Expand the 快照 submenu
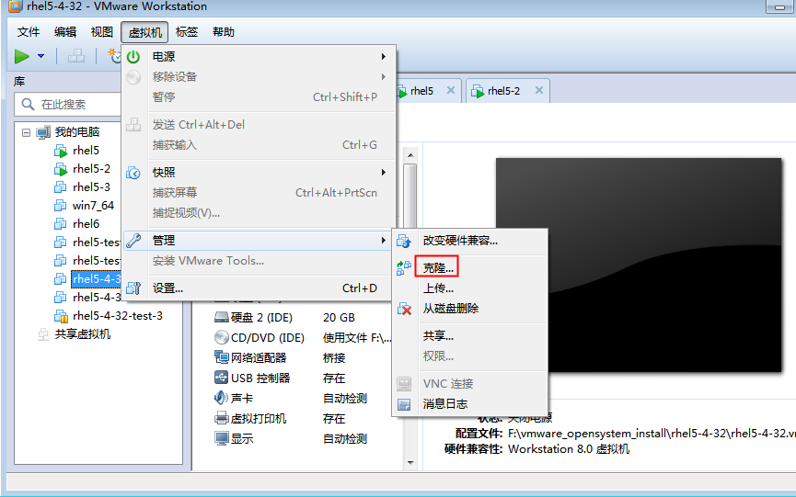 pos(259,173)
